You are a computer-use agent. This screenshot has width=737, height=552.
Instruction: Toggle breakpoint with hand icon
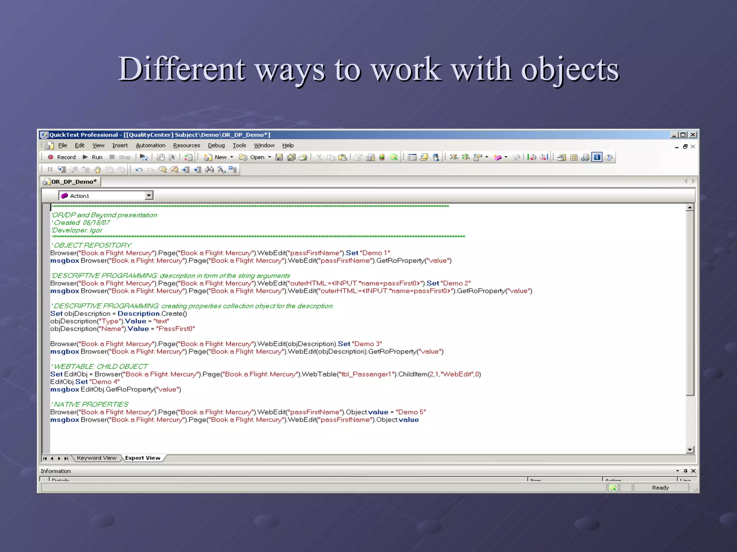[x=97, y=169]
